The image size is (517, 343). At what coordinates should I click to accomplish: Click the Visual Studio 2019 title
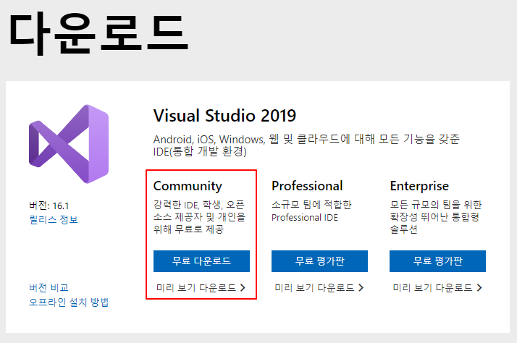(224, 116)
